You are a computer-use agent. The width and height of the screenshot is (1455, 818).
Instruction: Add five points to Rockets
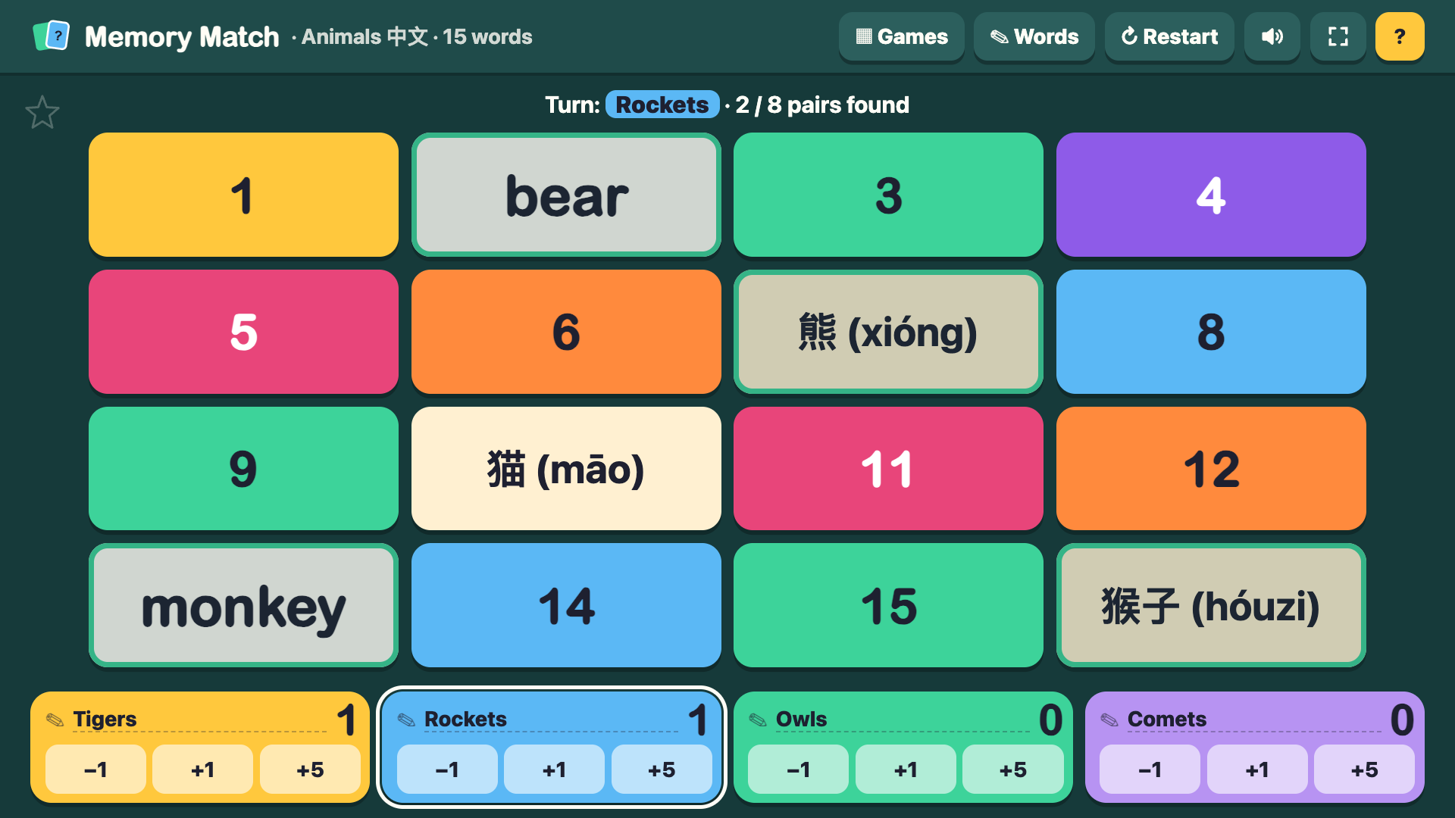(x=662, y=770)
